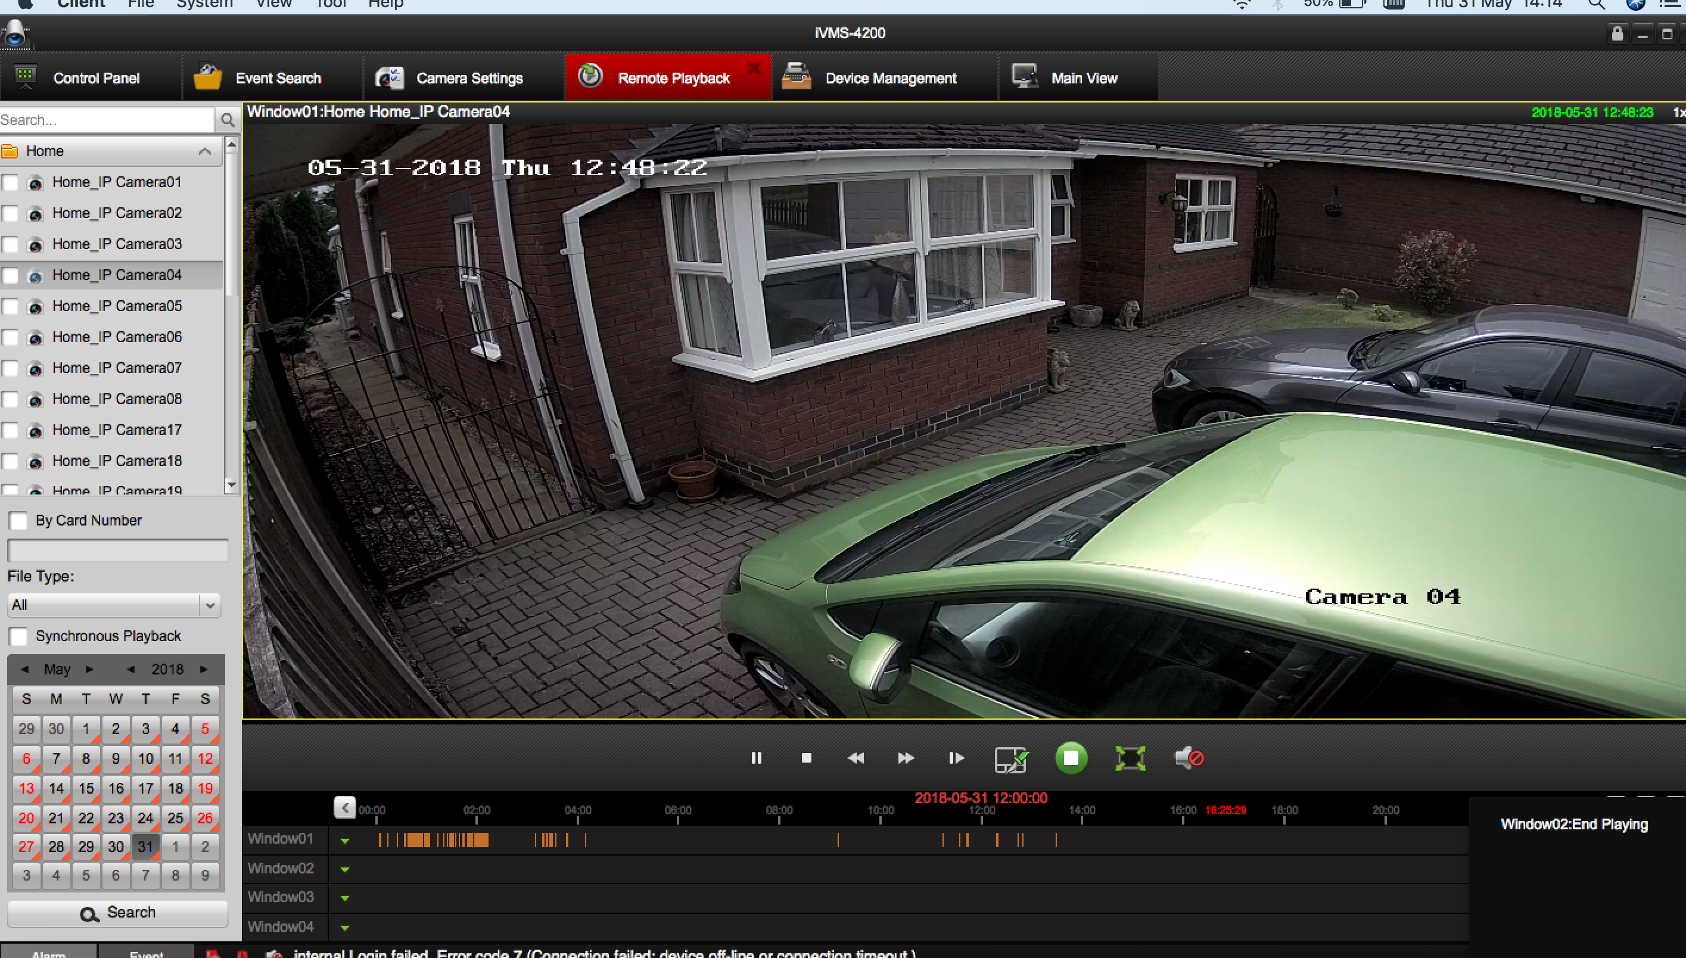1686x958 pixels.
Task: Click the search magnifier beside camera search
Action: click(228, 120)
